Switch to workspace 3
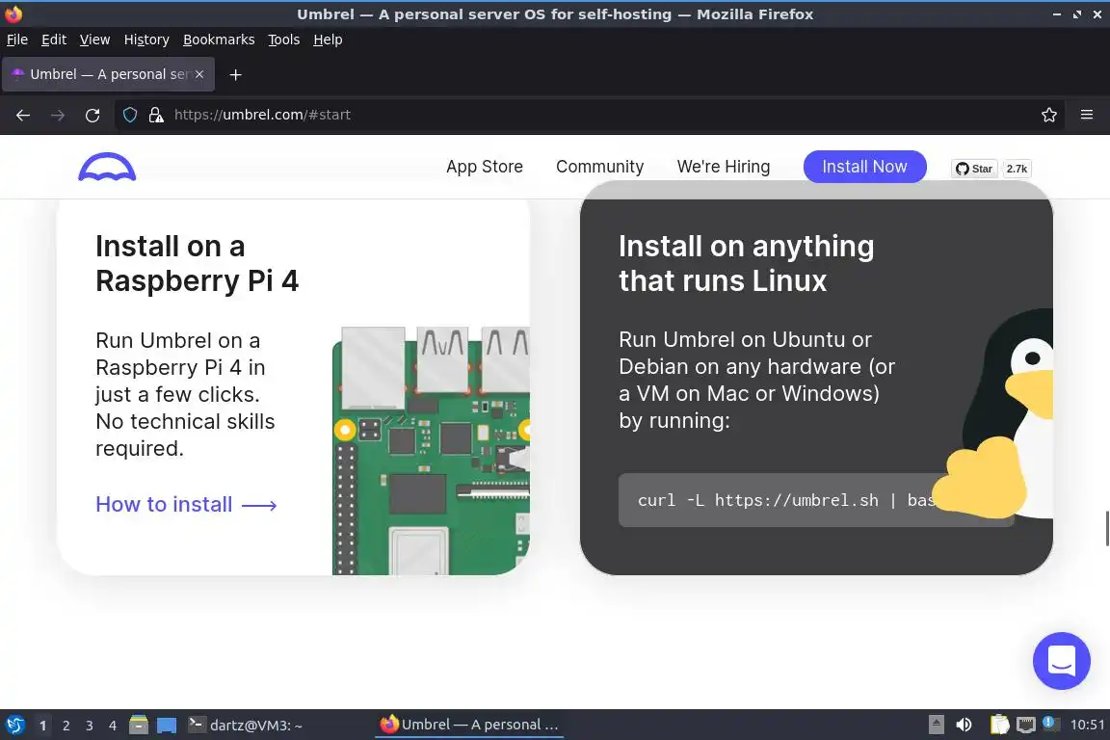Screen dimensions: 1110x740 point(90,726)
